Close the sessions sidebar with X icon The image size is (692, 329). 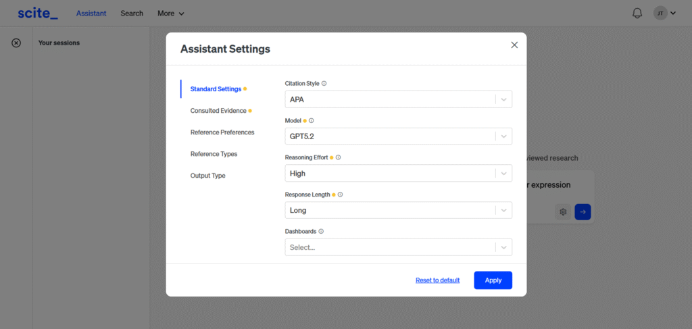pos(16,43)
